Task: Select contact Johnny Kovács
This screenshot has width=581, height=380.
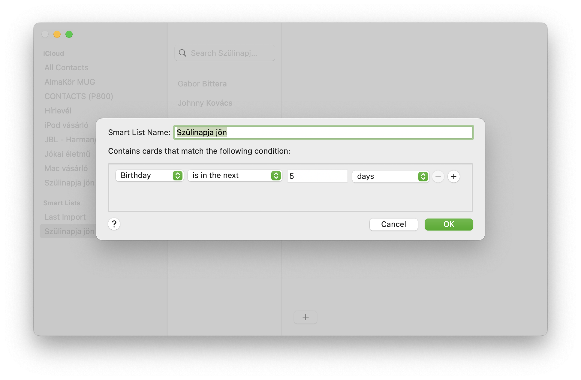Action: pyautogui.click(x=205, y=103)
